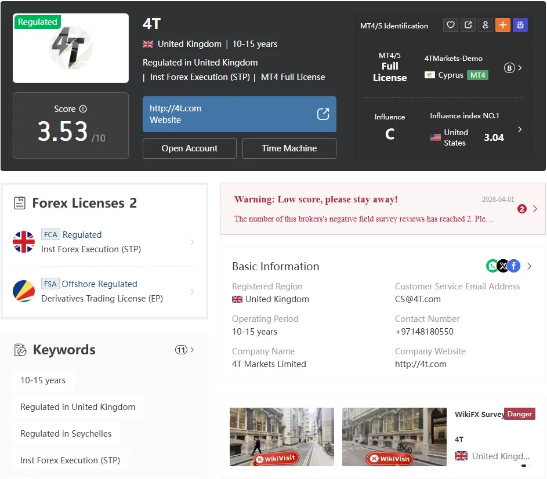Select the Regulated in United Kingdom keyword
The height and width of the screenshot is (479, 547).
[x=78, y=407]
